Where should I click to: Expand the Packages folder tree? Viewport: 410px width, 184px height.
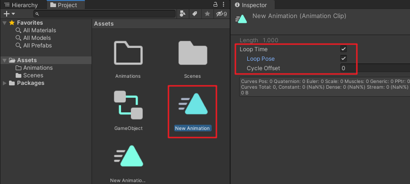(x=4, y=83)
